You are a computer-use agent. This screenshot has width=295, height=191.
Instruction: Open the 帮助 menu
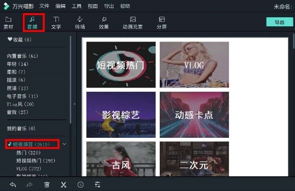coord(125,6)
